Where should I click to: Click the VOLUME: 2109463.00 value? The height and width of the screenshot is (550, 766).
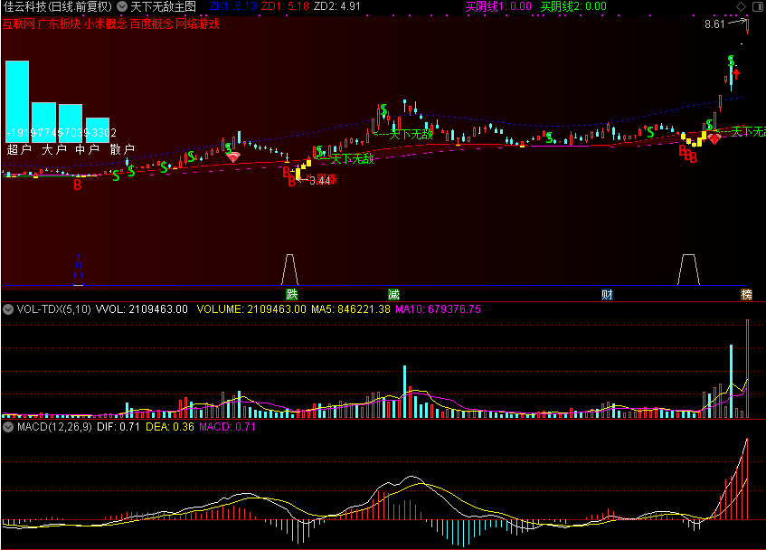click(x=251, y=309)
